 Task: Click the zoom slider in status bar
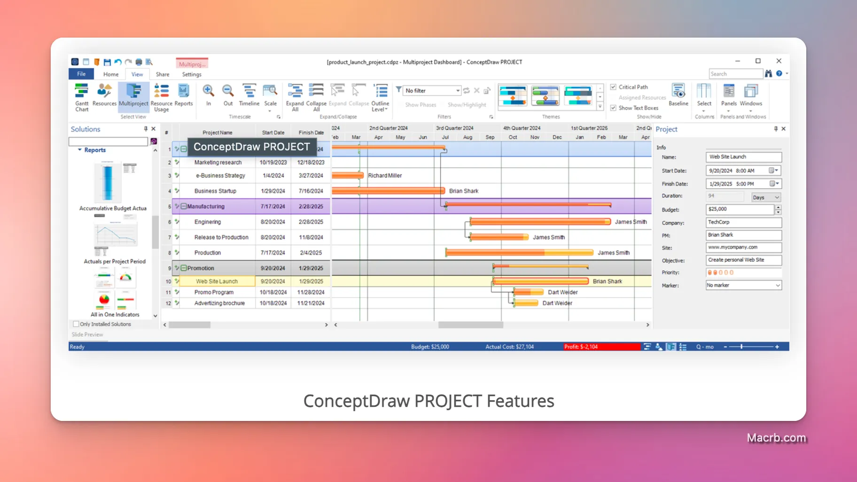point(741,347)
